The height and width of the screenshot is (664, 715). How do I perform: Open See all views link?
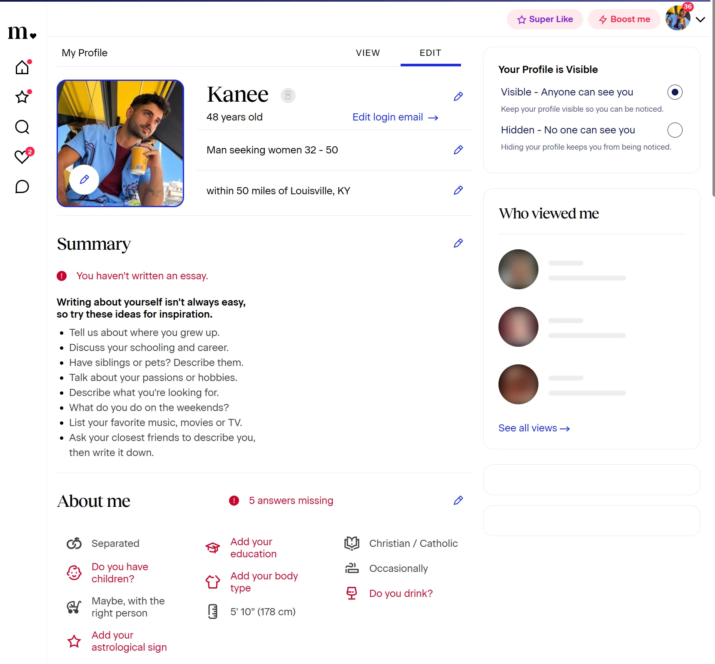click(534, 428)
